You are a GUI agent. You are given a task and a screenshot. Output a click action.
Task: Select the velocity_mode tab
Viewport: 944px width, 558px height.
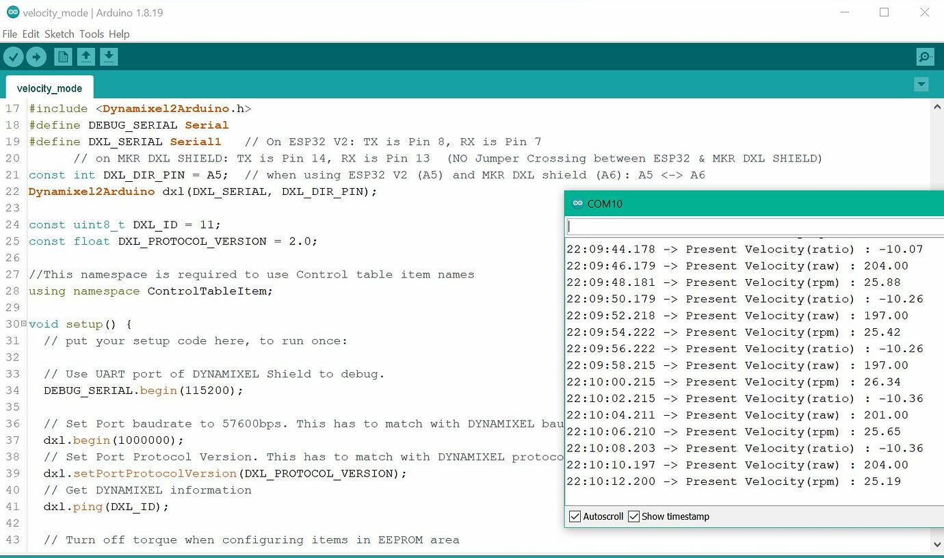[49, 88]
